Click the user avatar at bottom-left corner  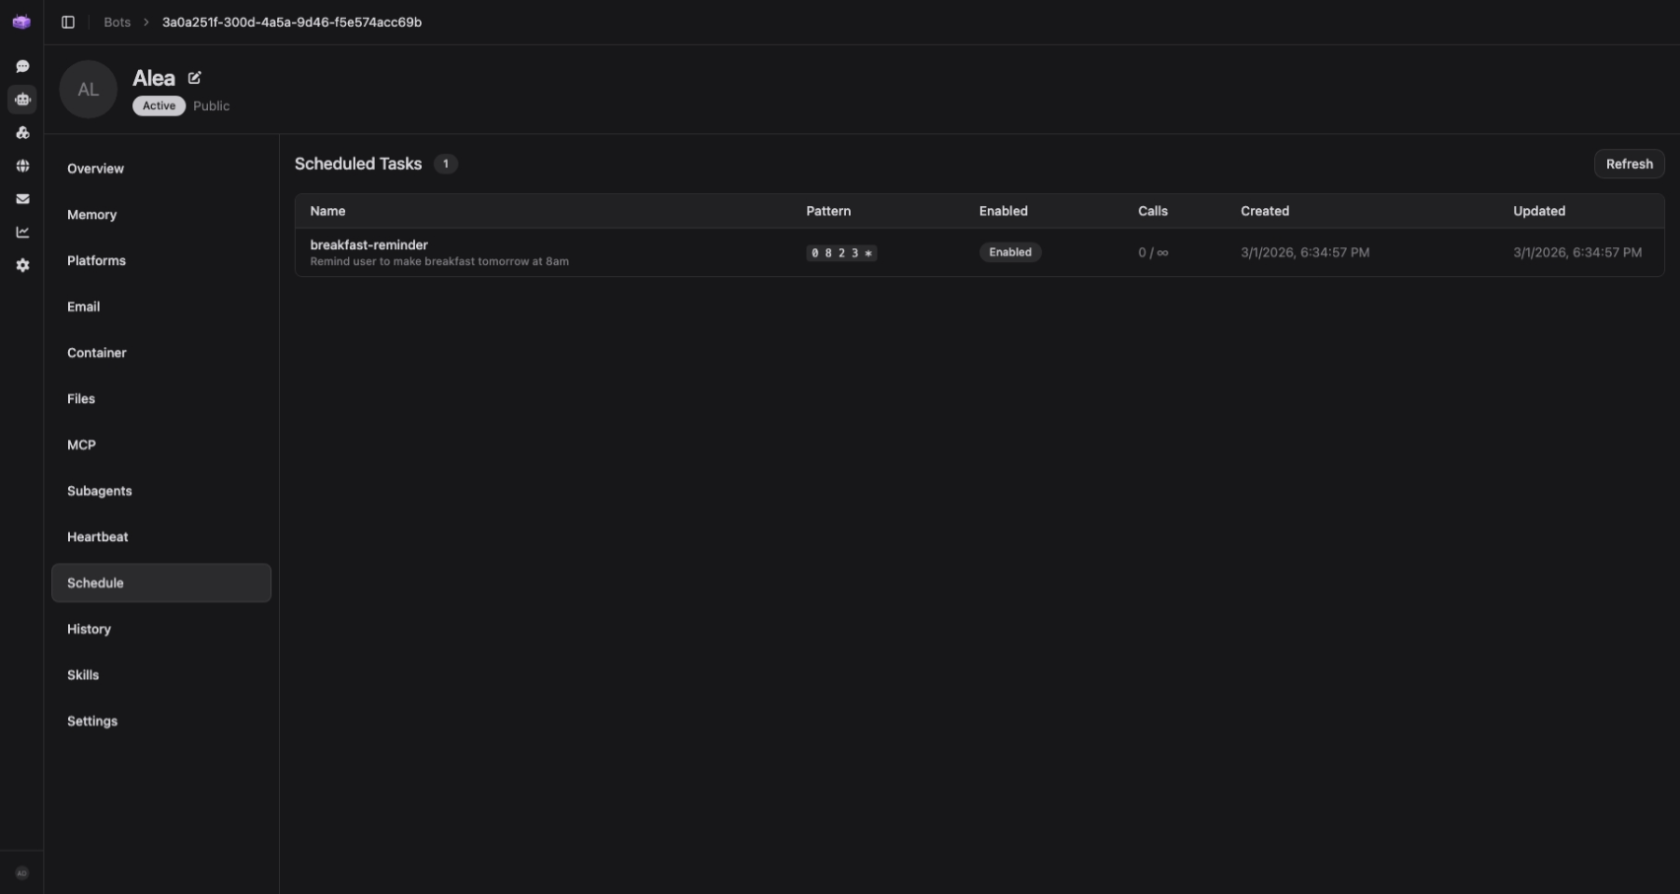coord(22,873)
